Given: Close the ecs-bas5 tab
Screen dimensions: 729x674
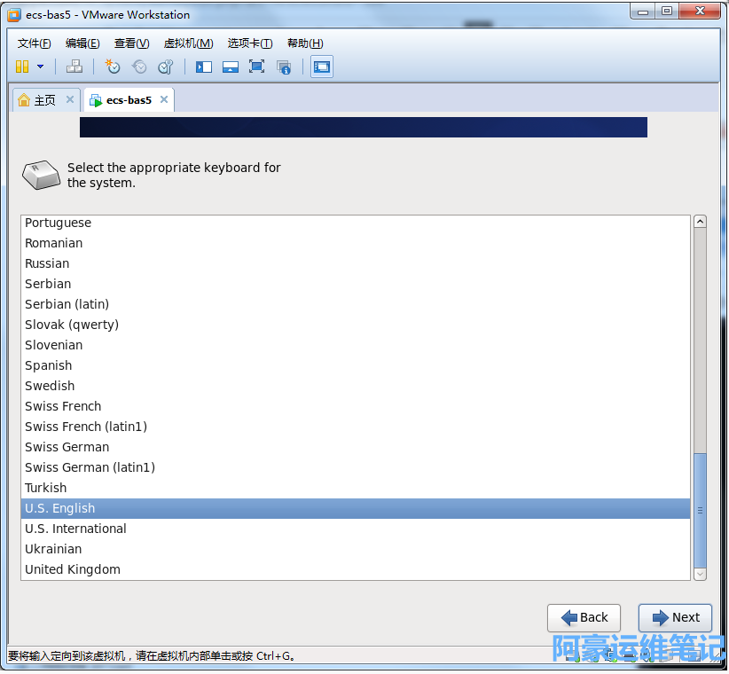Looking at the screenshot, I should (164, 100).
